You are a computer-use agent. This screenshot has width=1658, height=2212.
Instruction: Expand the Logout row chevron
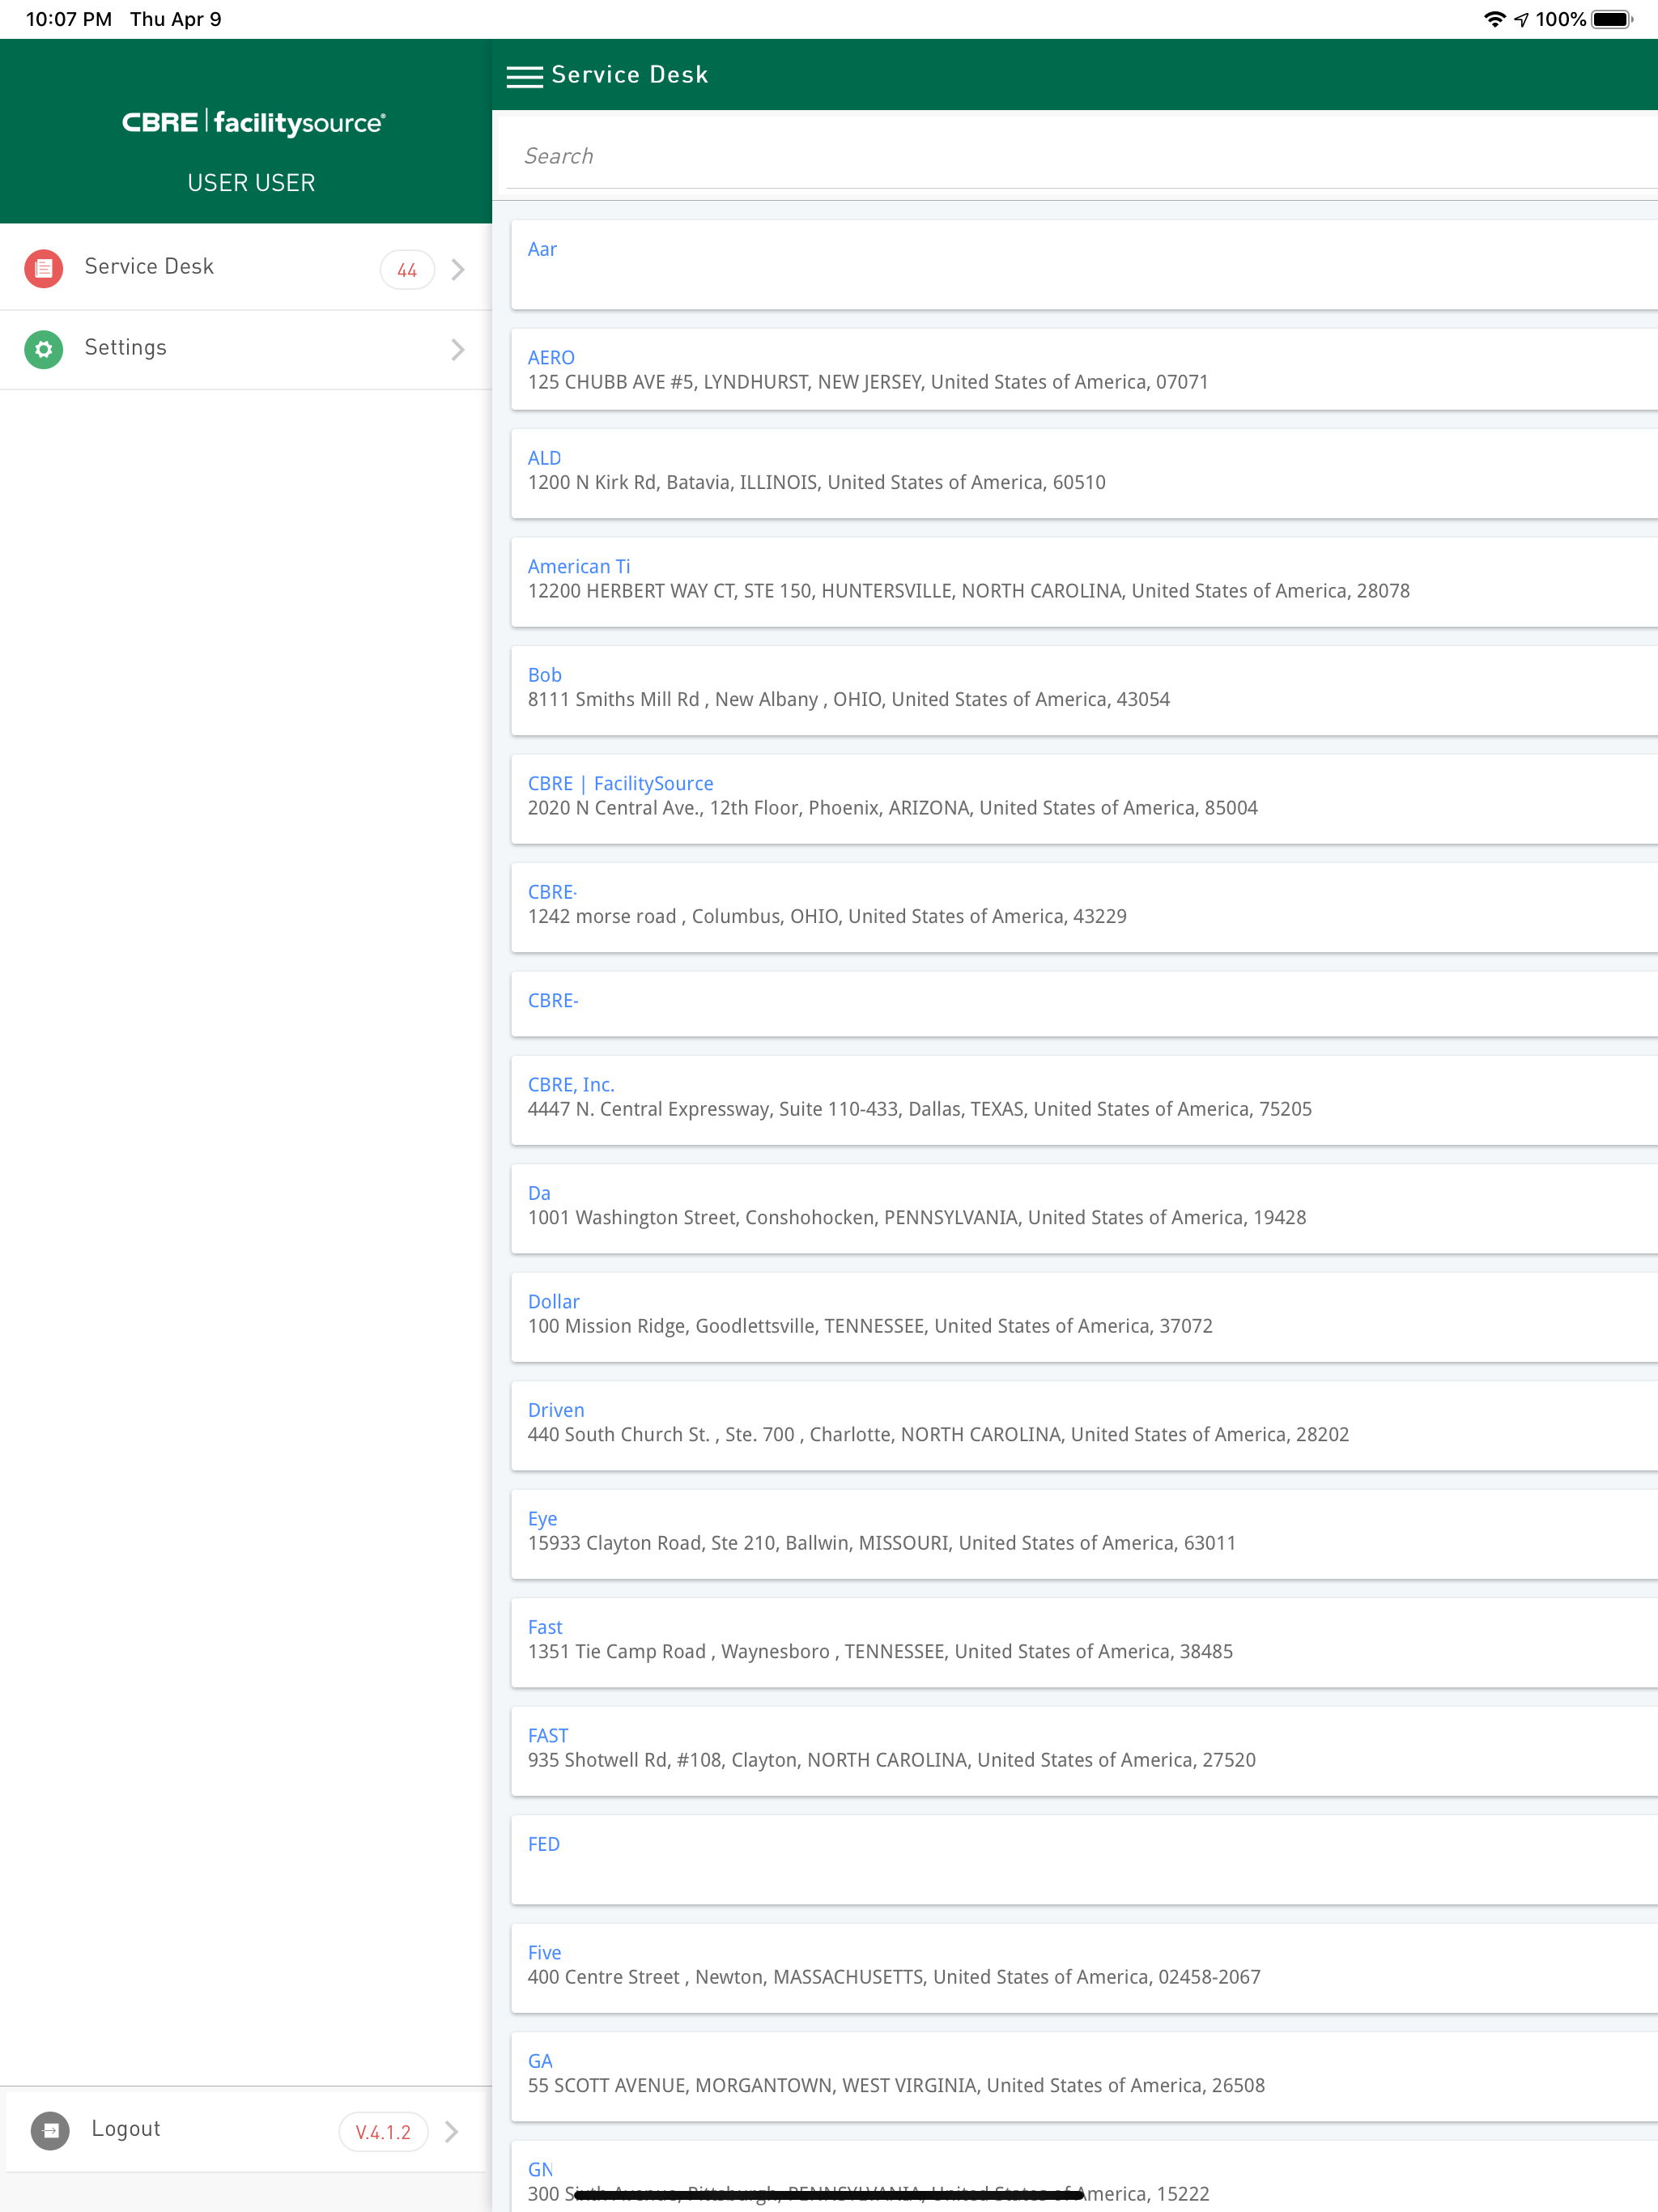point(452,2131)
